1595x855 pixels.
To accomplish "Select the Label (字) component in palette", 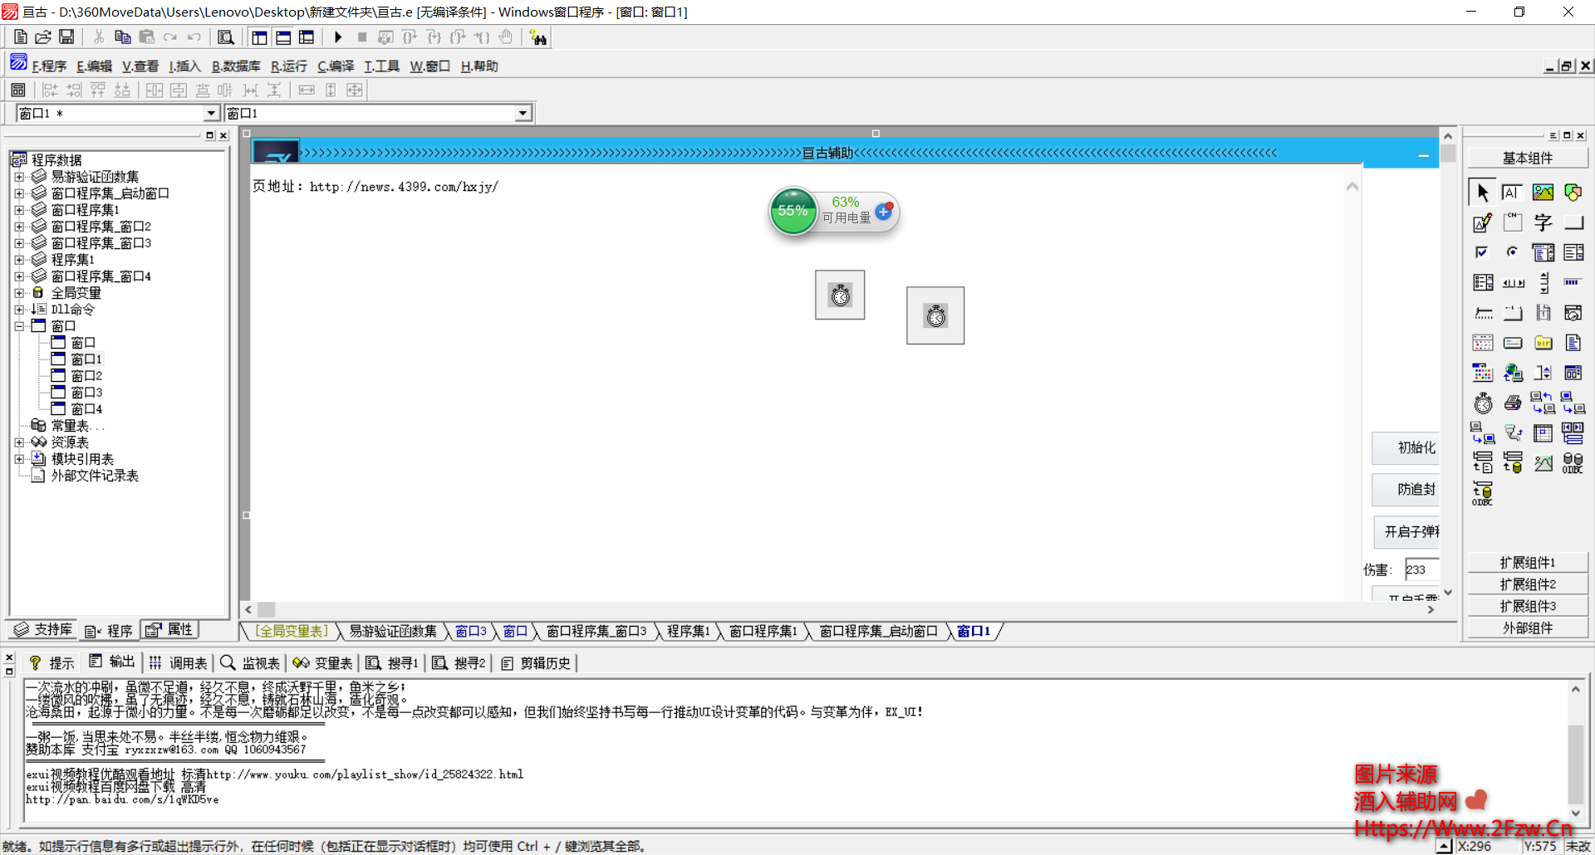I will point(1543,222).
